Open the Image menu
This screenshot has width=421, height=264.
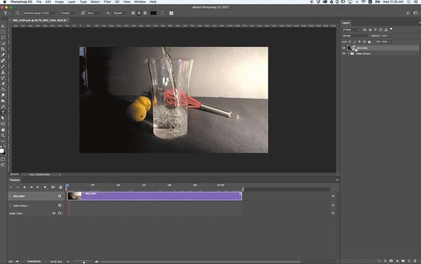[59, 2]
